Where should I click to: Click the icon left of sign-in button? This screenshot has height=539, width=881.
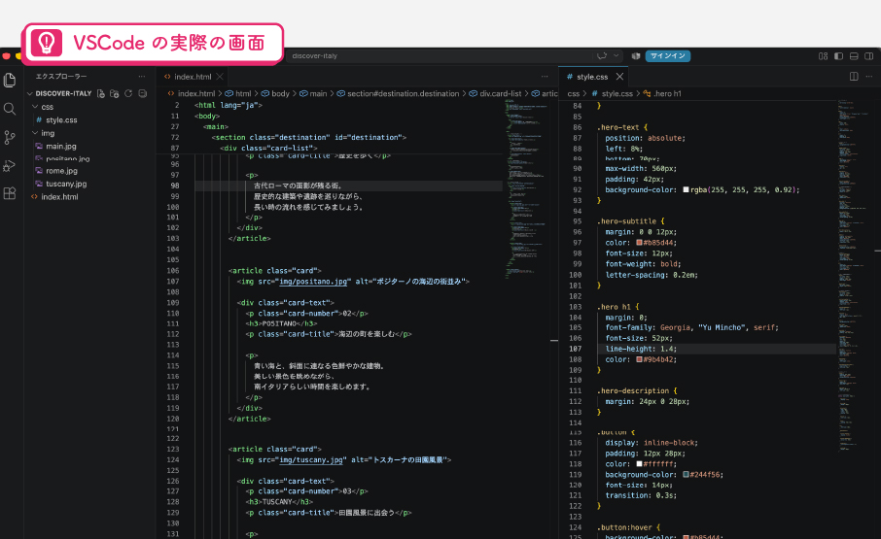point(636,56)
